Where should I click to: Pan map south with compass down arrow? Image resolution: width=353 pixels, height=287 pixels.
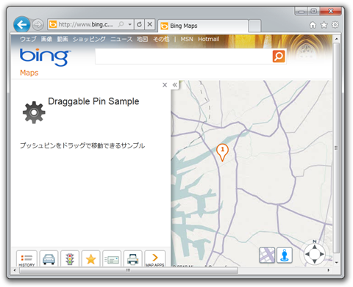pos(315,261)
